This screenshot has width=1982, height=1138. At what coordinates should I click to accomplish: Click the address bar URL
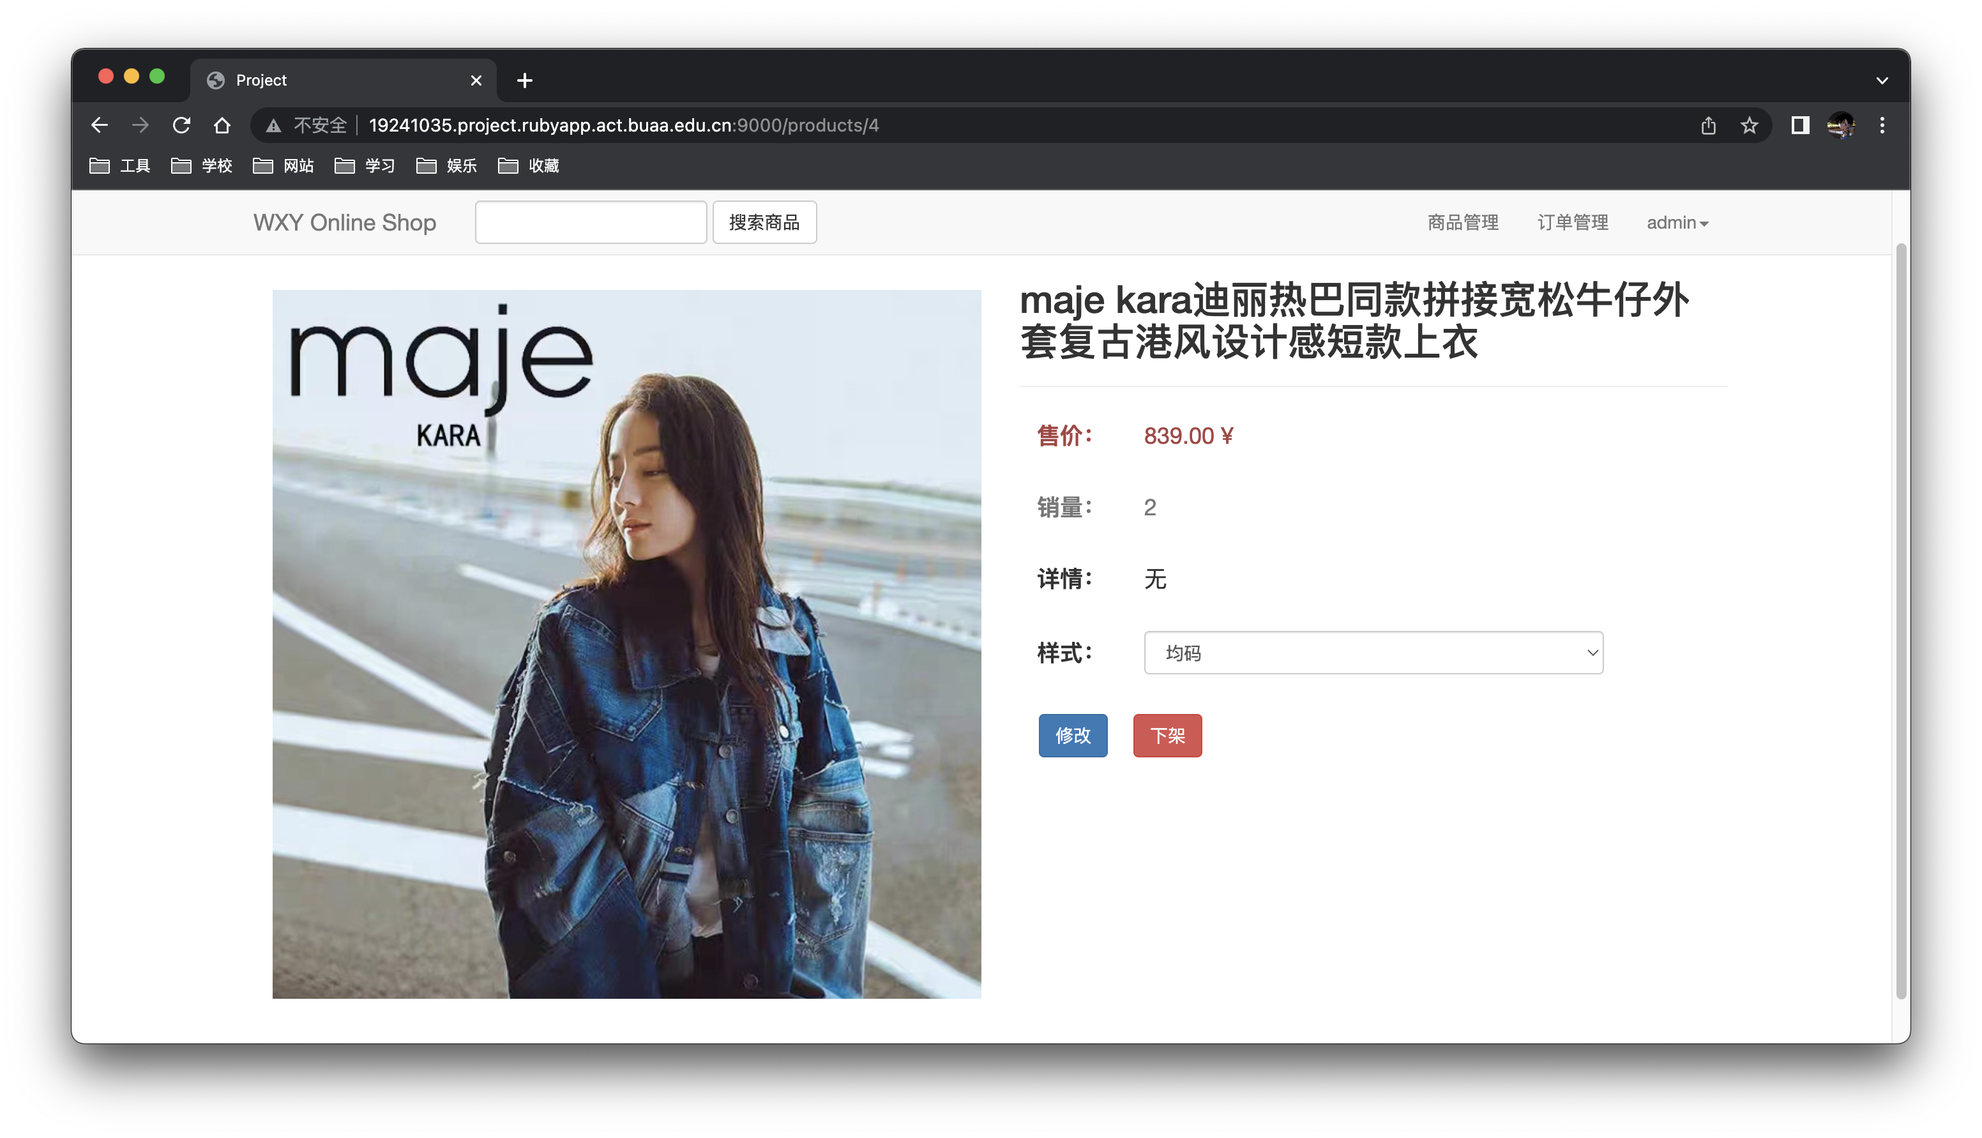point(623,126)
